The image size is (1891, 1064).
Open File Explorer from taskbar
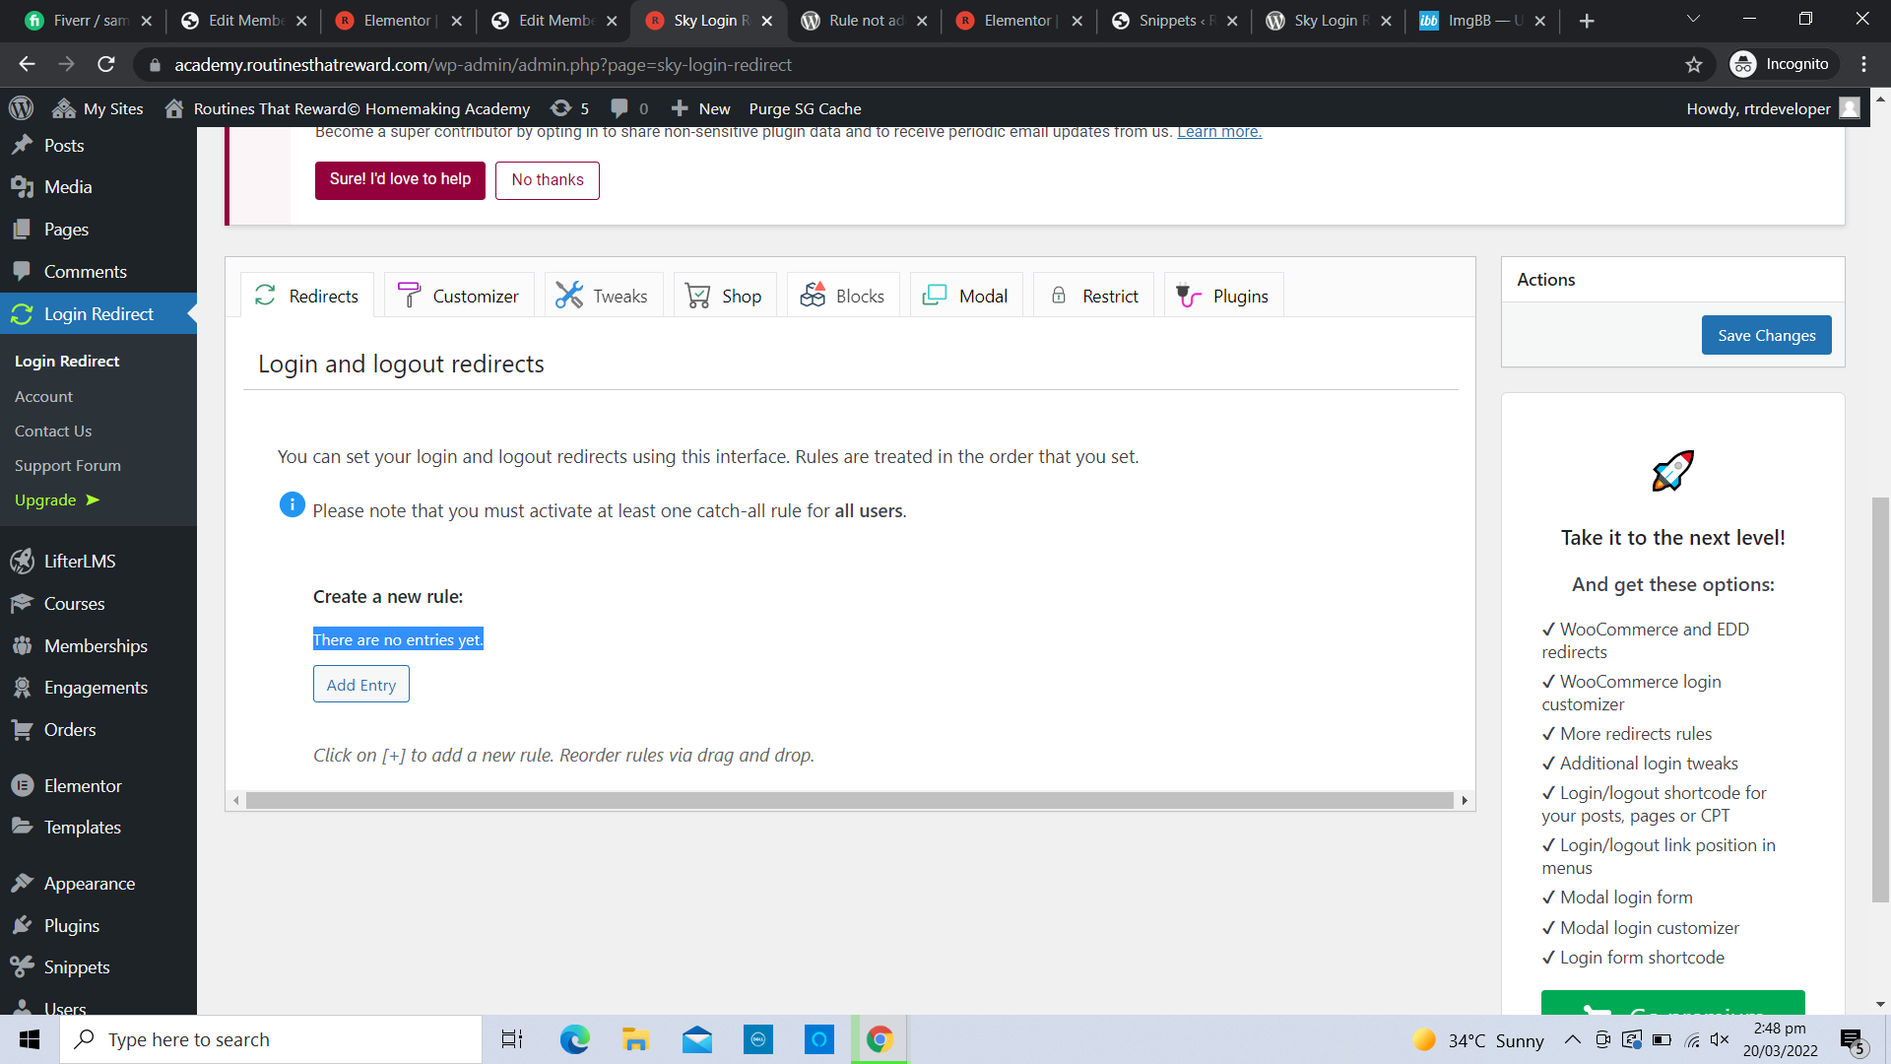click(636, 1039)
